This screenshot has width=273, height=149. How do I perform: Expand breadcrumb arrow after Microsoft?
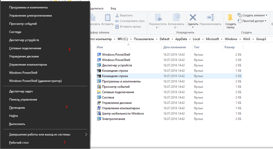click(222, 39)
